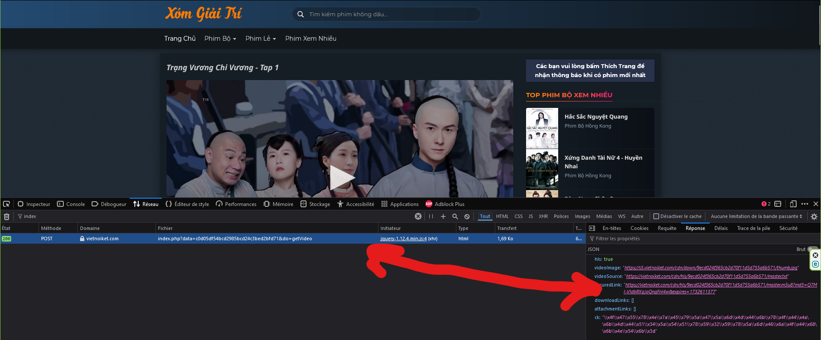Switch to the Inspecteur tab

34,204
